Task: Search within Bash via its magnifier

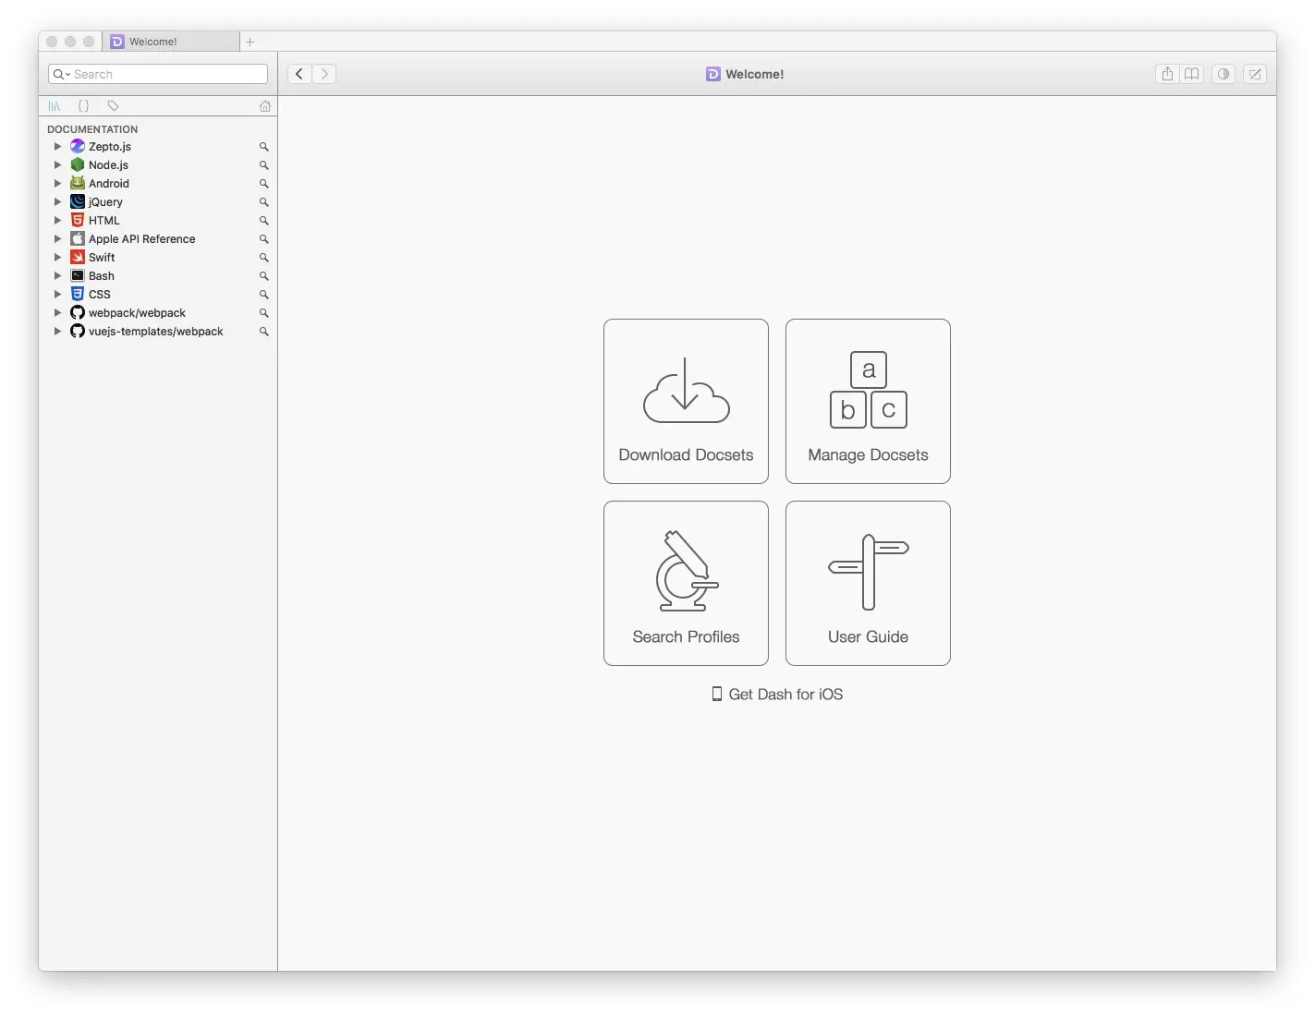Action: click(263, 276)
